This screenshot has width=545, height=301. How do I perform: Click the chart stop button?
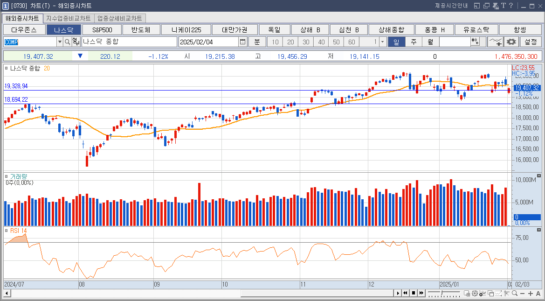click(413, 294)
